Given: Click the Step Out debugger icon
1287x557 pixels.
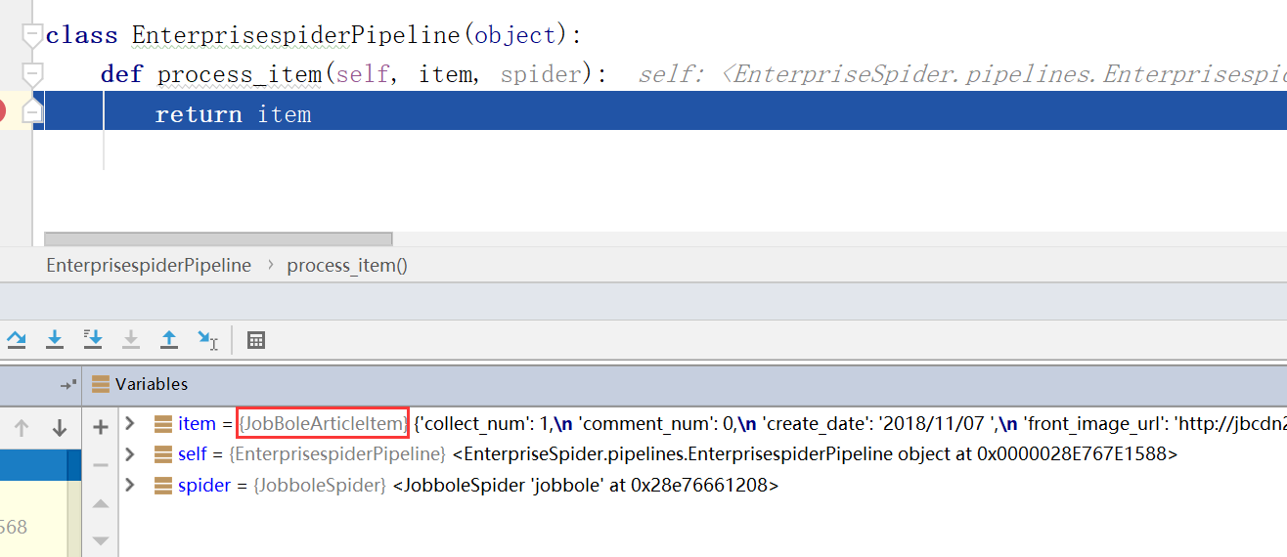Looking at the screenshot, I should click(169, 339).
